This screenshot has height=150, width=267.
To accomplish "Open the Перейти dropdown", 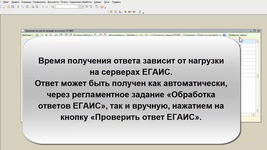I will [132, 35].
